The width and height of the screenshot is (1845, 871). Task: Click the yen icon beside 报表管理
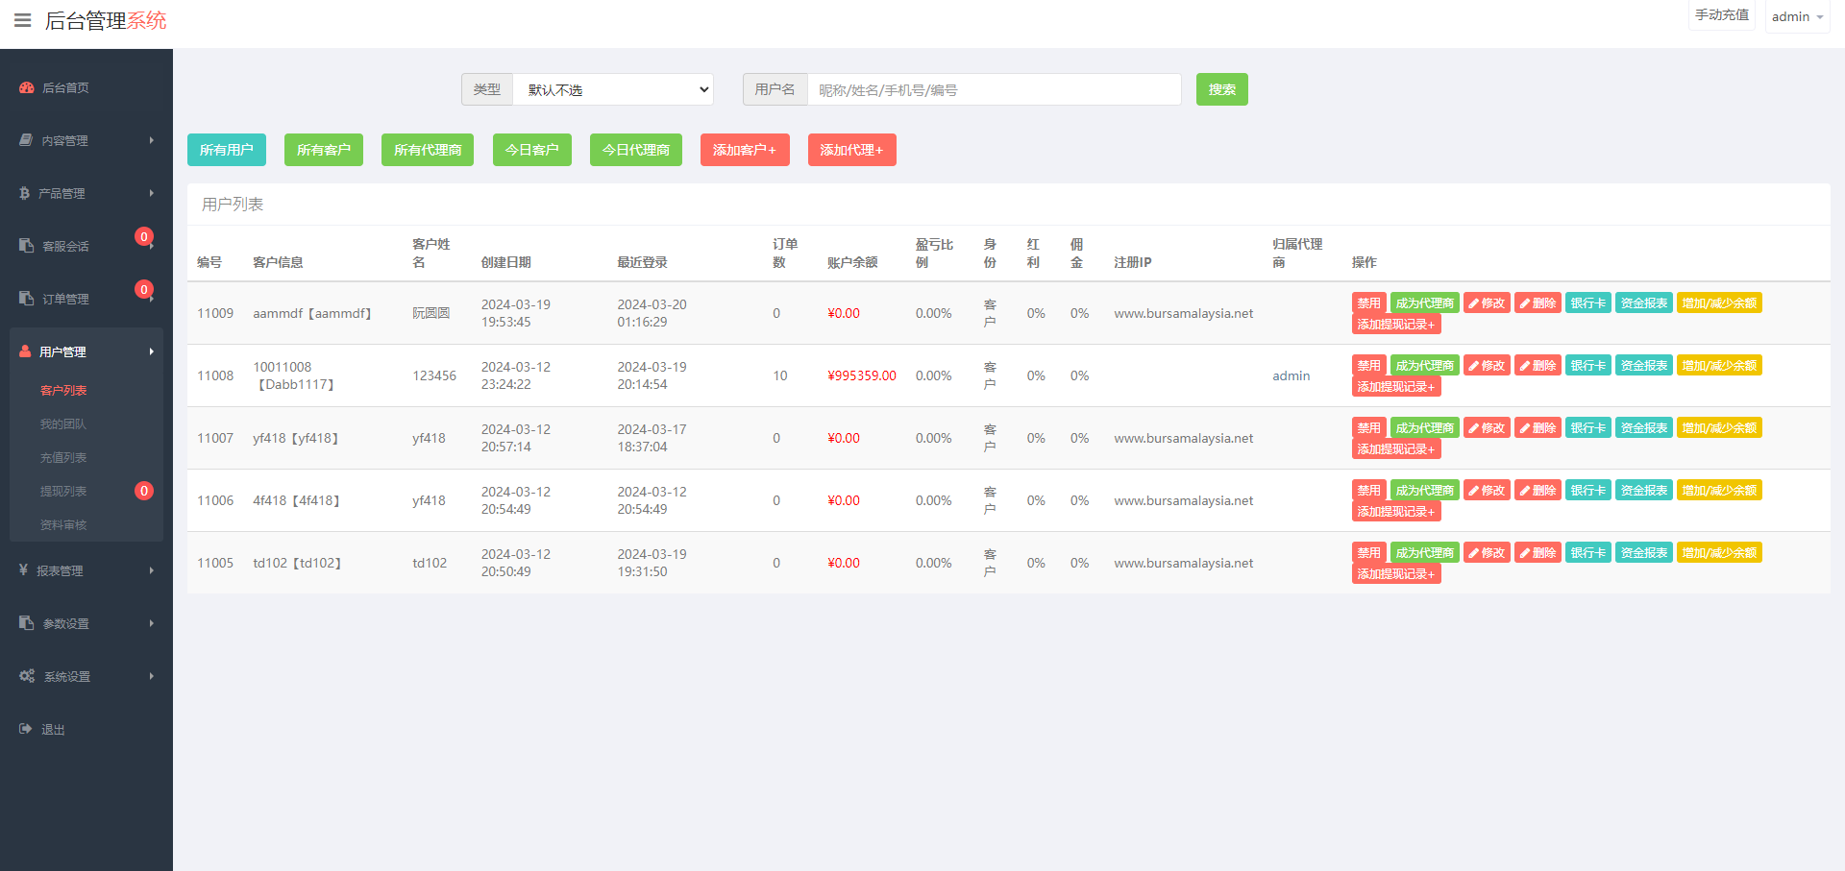[24, 570]
